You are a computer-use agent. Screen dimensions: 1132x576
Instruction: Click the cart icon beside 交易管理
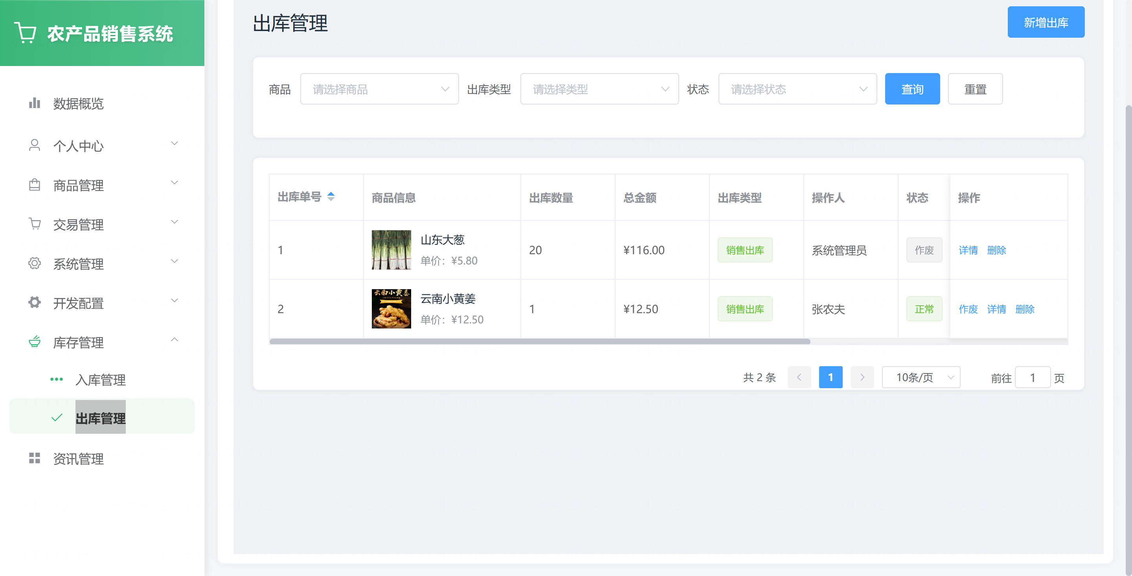coord(34,224)
